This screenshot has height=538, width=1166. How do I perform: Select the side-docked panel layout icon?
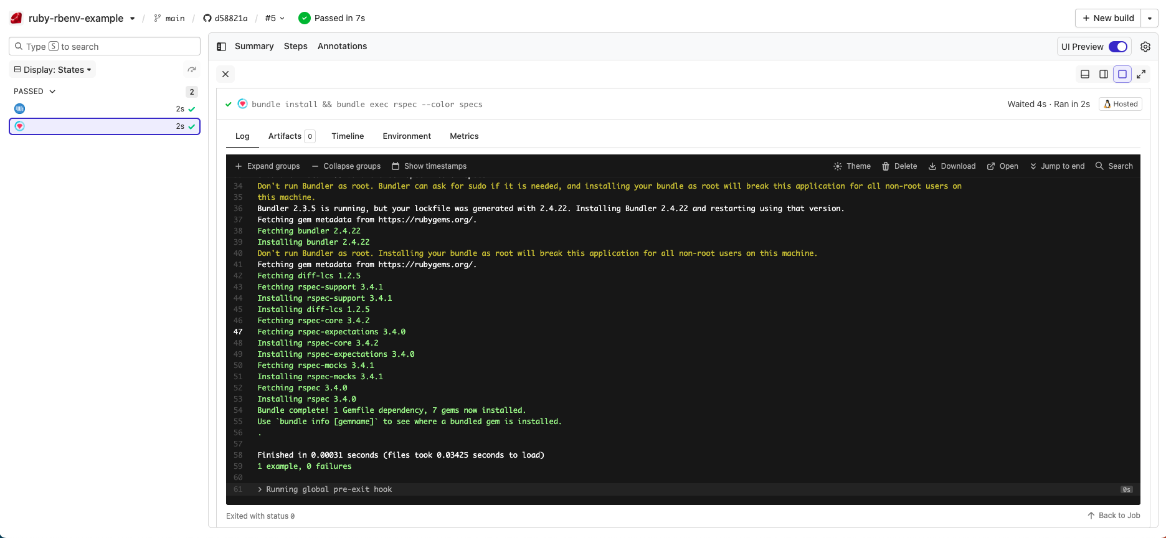coord(1104,74)
